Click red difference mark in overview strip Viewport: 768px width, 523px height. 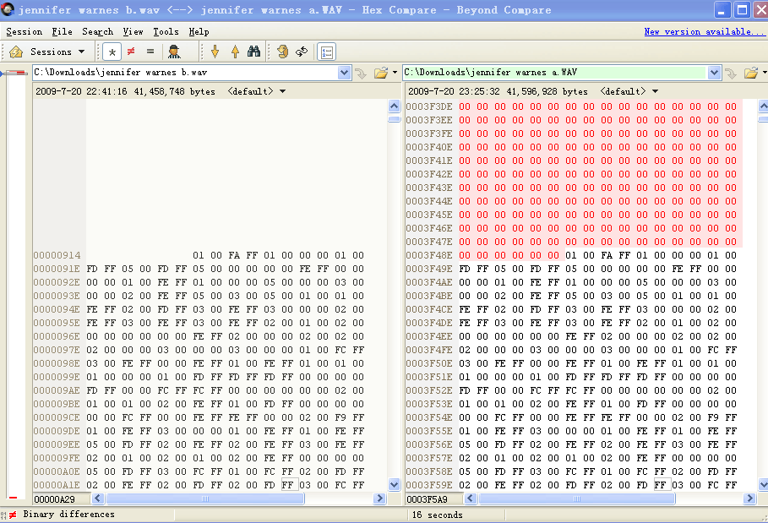tap(14, 498)
